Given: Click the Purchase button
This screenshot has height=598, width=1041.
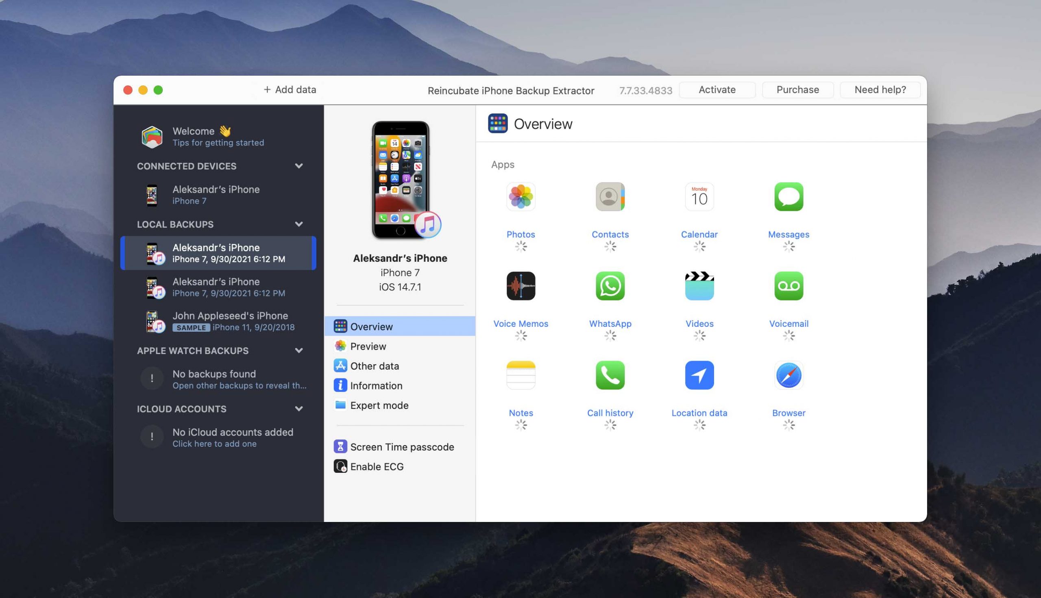Looking at the screenshot, I should pos(797,89).
